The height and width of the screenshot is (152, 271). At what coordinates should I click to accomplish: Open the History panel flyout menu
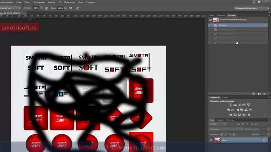click(269, 15)
